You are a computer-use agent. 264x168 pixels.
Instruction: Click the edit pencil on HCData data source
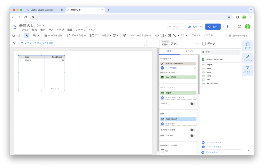[162, 63]
